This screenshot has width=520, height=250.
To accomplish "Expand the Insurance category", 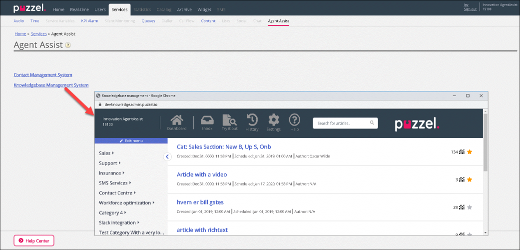I will 112,173.
